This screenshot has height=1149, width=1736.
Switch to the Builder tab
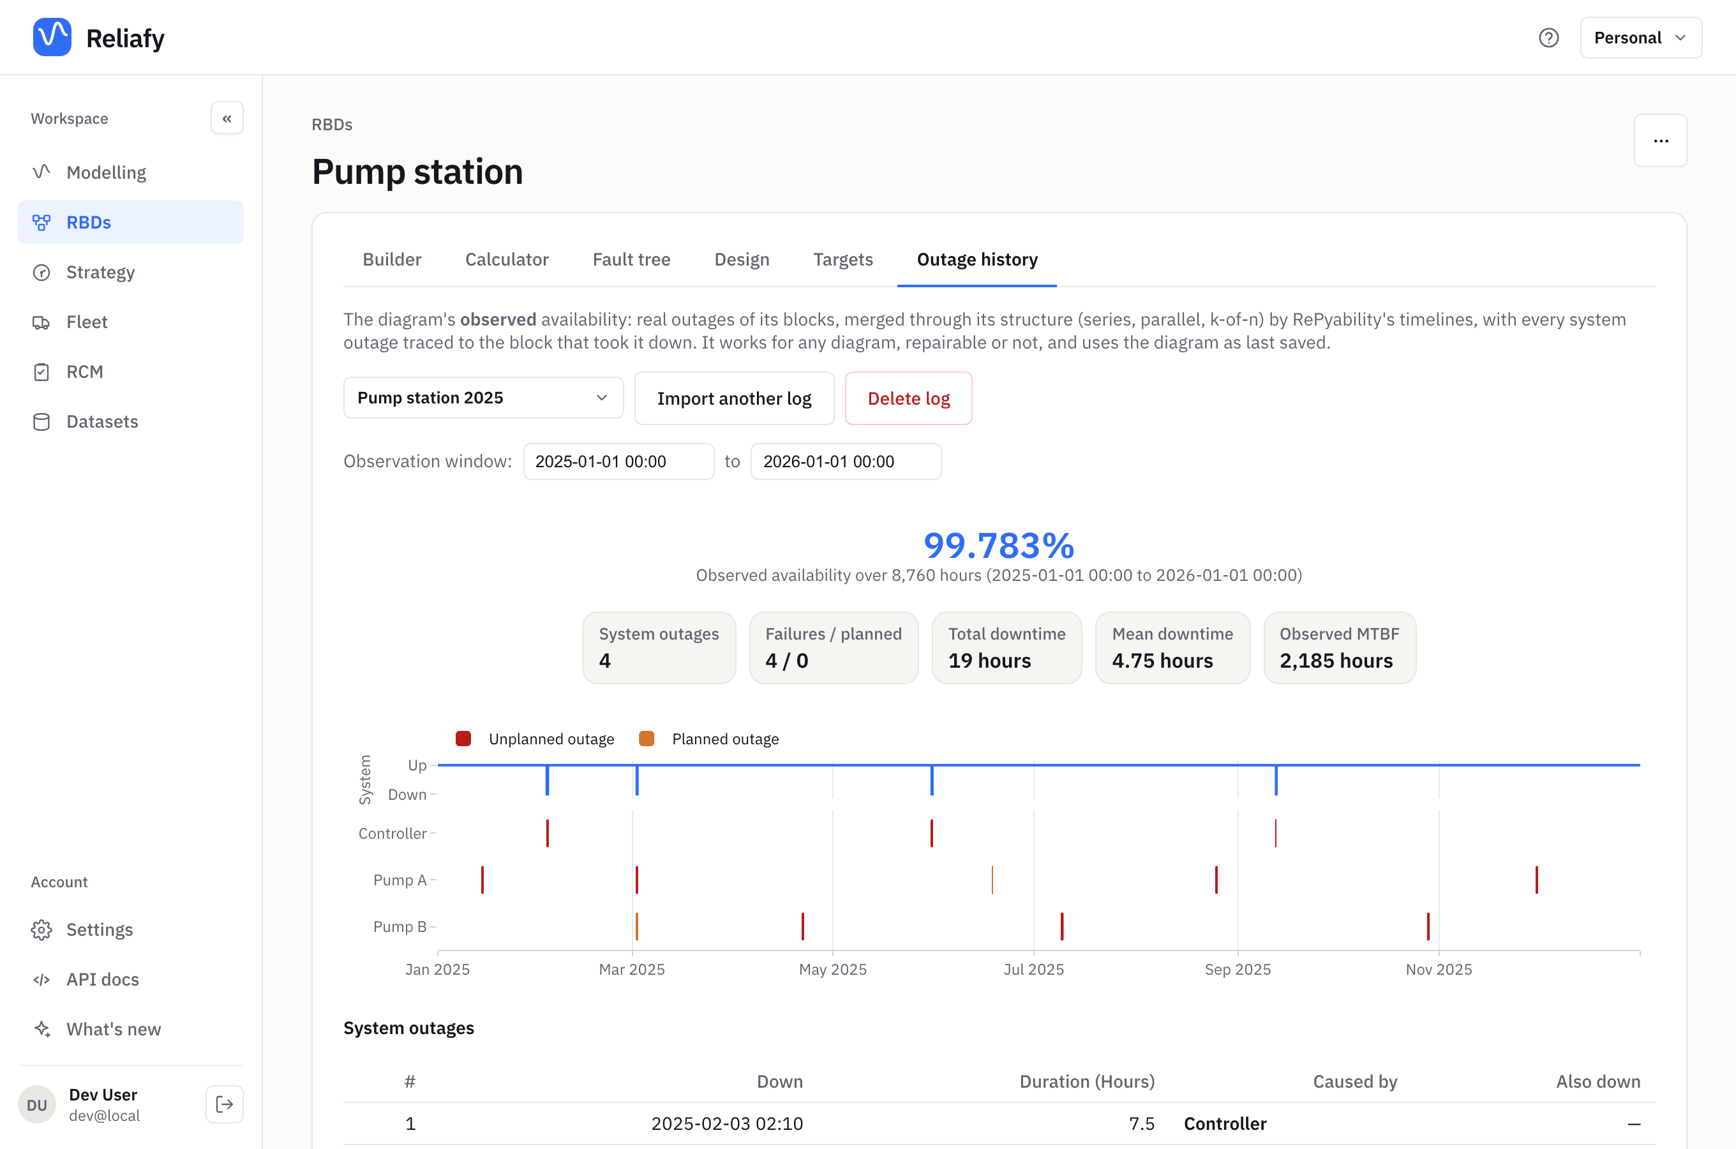click(392, 259)
